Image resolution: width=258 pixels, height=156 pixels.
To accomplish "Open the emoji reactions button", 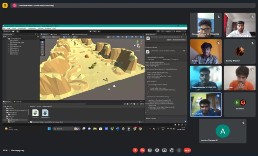I will (x=157, y=150).
